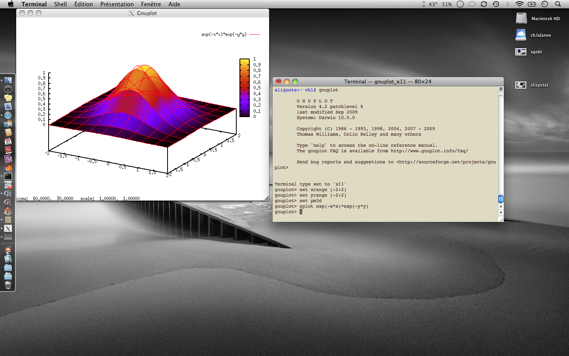The height and width of the screenshot is (356, 569).
Task: Click the Terminal split pane button
Action: point(501,89)
